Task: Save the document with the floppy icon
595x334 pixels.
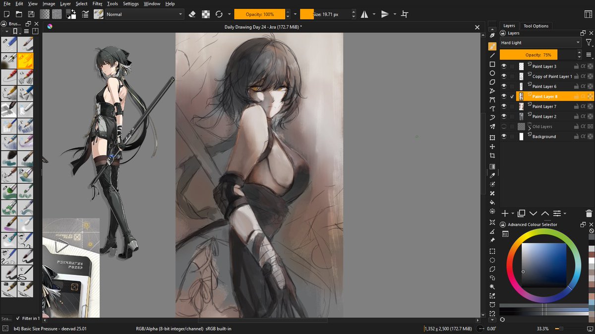Action: coord(31,14)
